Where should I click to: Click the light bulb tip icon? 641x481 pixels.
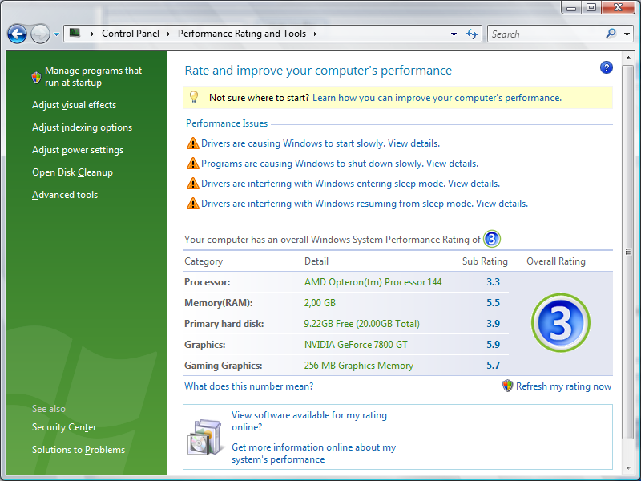pos(194,97)
